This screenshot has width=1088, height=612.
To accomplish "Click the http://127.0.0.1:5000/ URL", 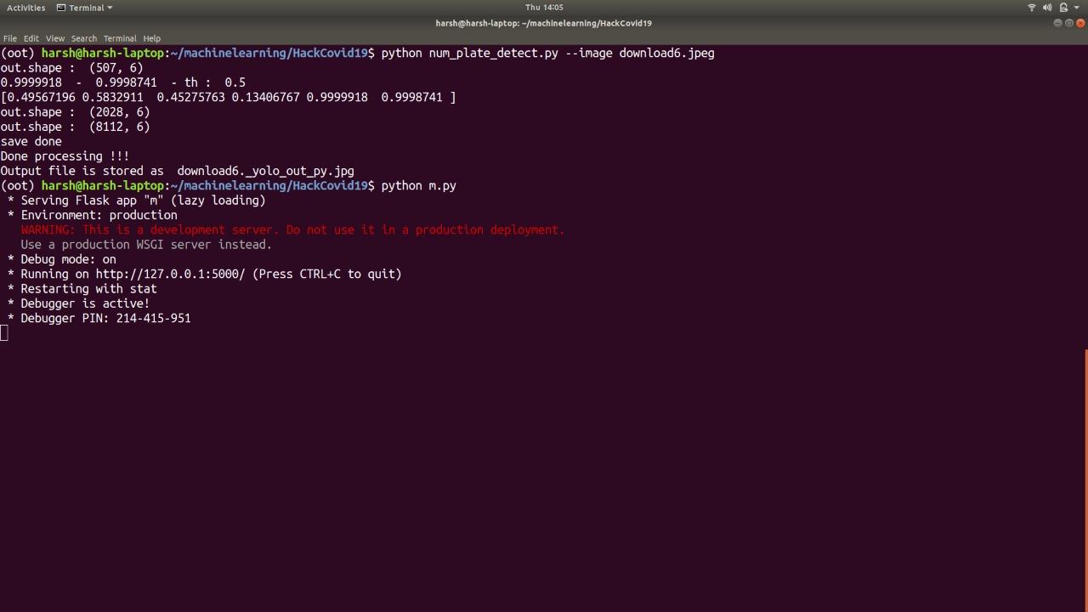I will pyautogui.click(x=170, y=274).
